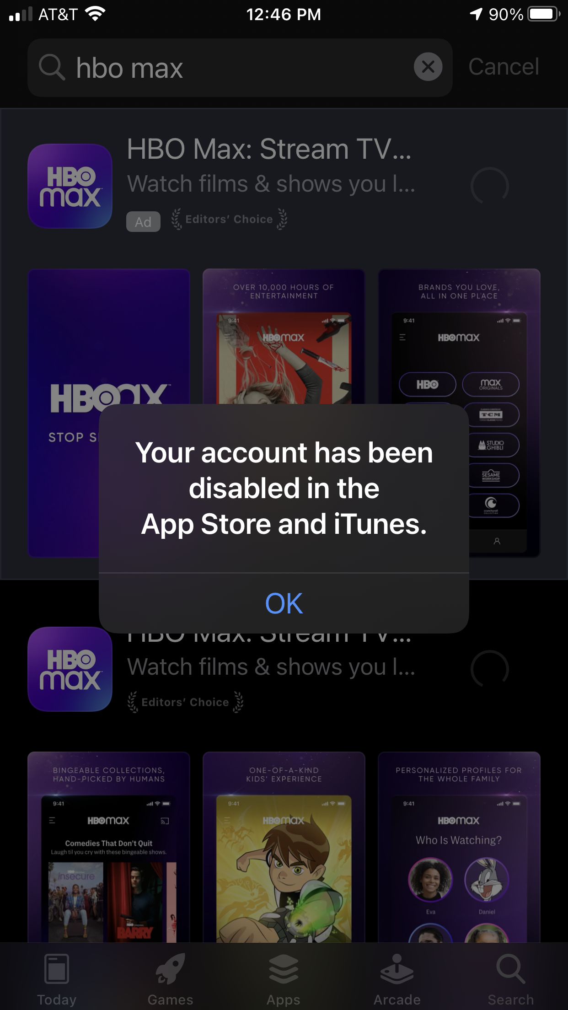View the 'Bingeable collections' screenshot
This screenshot has width=568, height=1010.
point(109,847)
